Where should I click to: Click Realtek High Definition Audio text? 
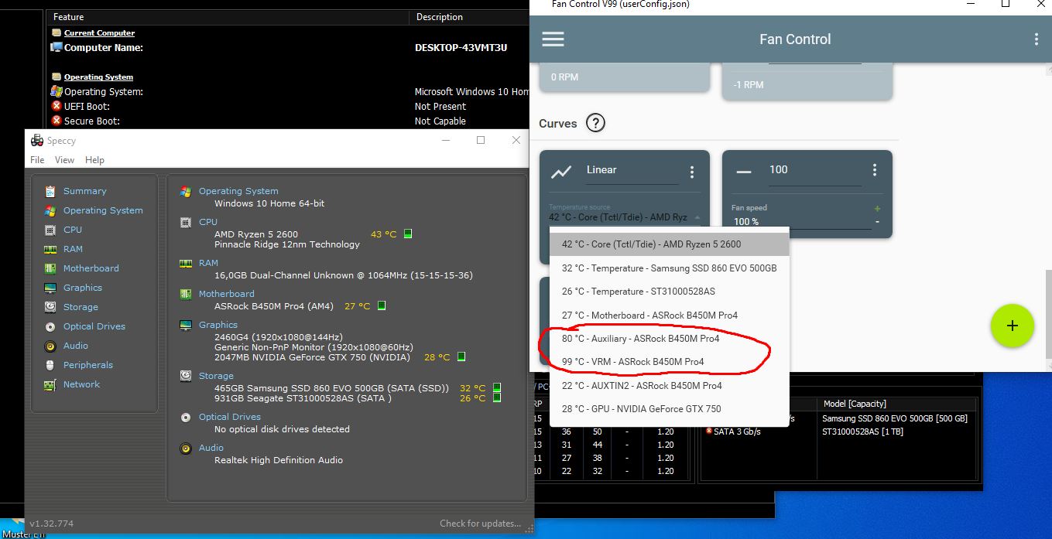pos(279,460)
